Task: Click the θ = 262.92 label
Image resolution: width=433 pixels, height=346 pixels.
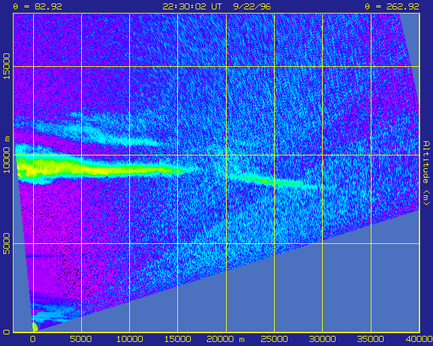Action: tap(392, 6)
